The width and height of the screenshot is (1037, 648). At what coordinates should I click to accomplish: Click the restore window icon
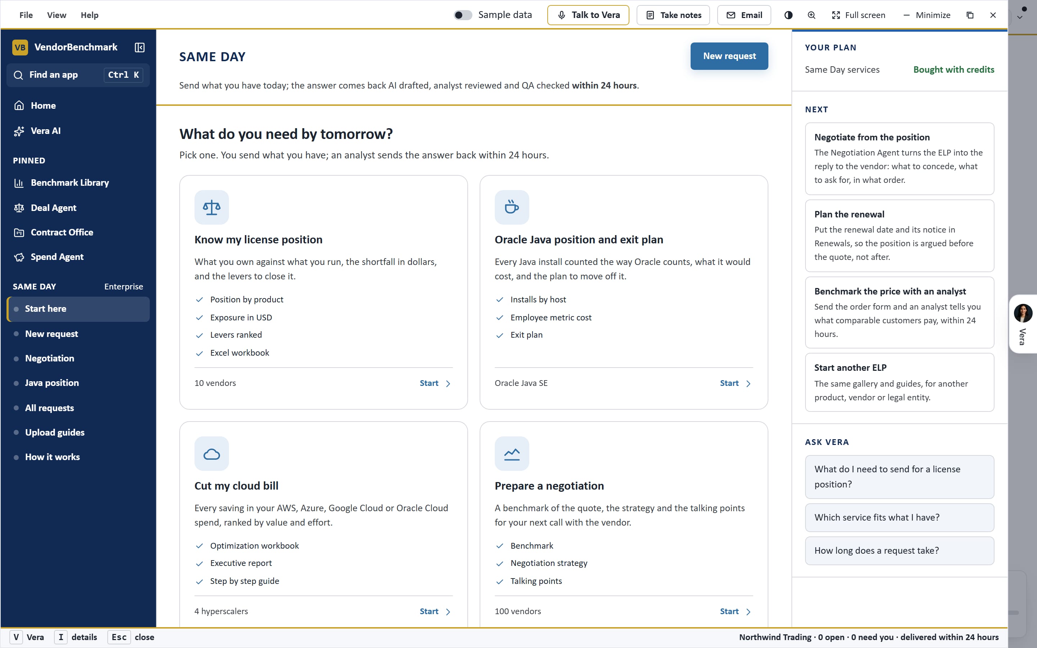click(x=970, y=15)
